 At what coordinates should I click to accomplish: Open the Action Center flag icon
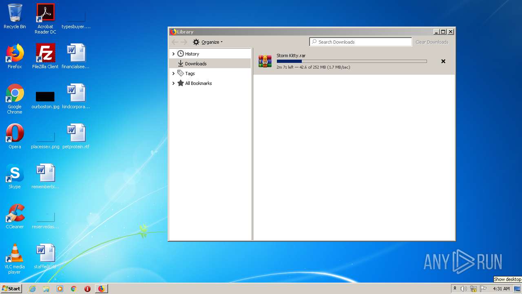click(483, 289)
